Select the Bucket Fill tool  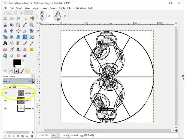[12, 43]
